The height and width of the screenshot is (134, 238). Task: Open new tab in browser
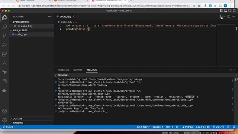[x=131, y=1]
